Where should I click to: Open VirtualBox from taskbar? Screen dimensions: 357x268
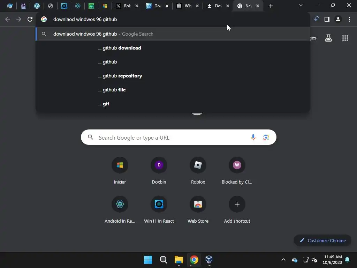[209, 260]
